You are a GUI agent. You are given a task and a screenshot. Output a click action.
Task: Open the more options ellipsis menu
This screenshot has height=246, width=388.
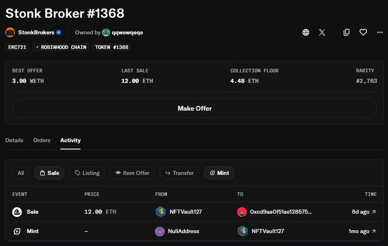click(380, 32)
